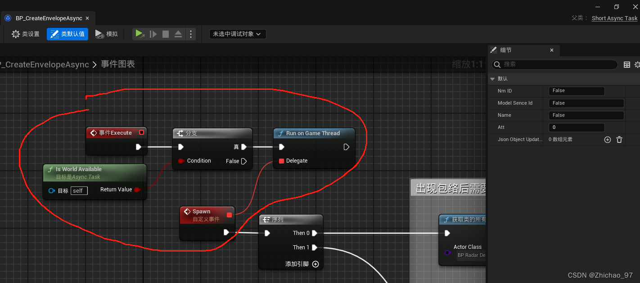Click the Eject button in toolbar
This screenshot has height=283, width=640.
pos(178,34)
